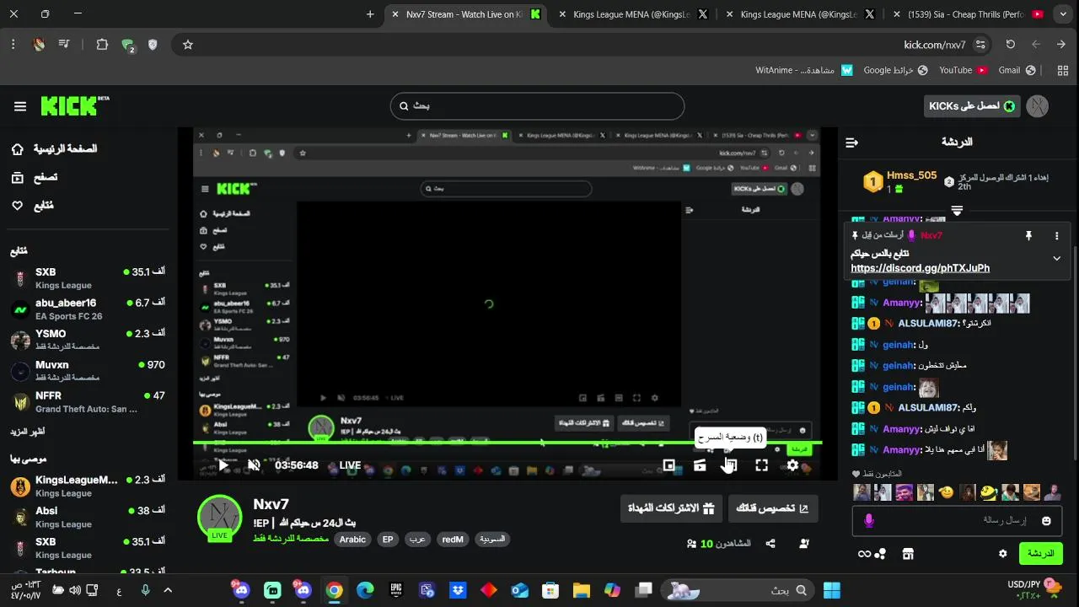1079x607 pixels.
Task: Open a new browser tab
Action: click(x=370, y=14)
